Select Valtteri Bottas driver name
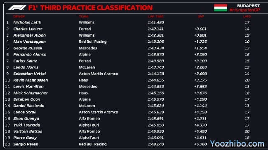 [28, 132]
